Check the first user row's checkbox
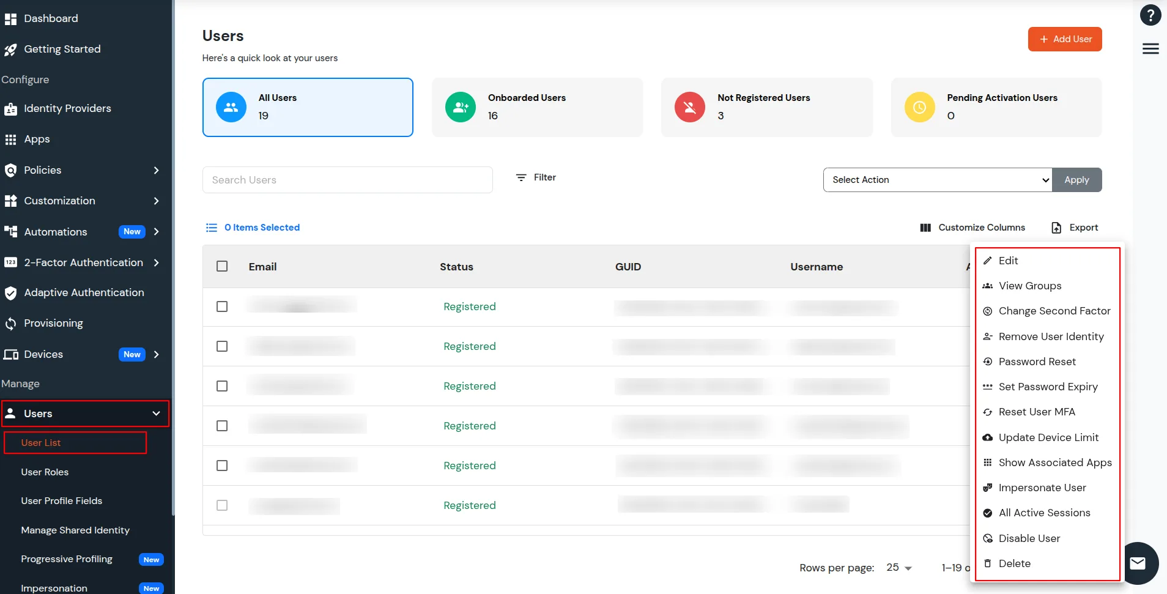The image size is (1167, 594). 221,306
